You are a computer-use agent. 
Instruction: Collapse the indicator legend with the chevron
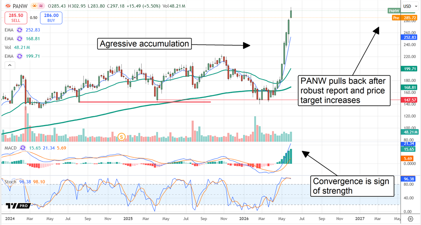[x=9, y=65]
